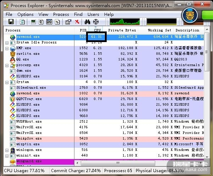Click the commit history graph in toolbar

pos(162,22)
